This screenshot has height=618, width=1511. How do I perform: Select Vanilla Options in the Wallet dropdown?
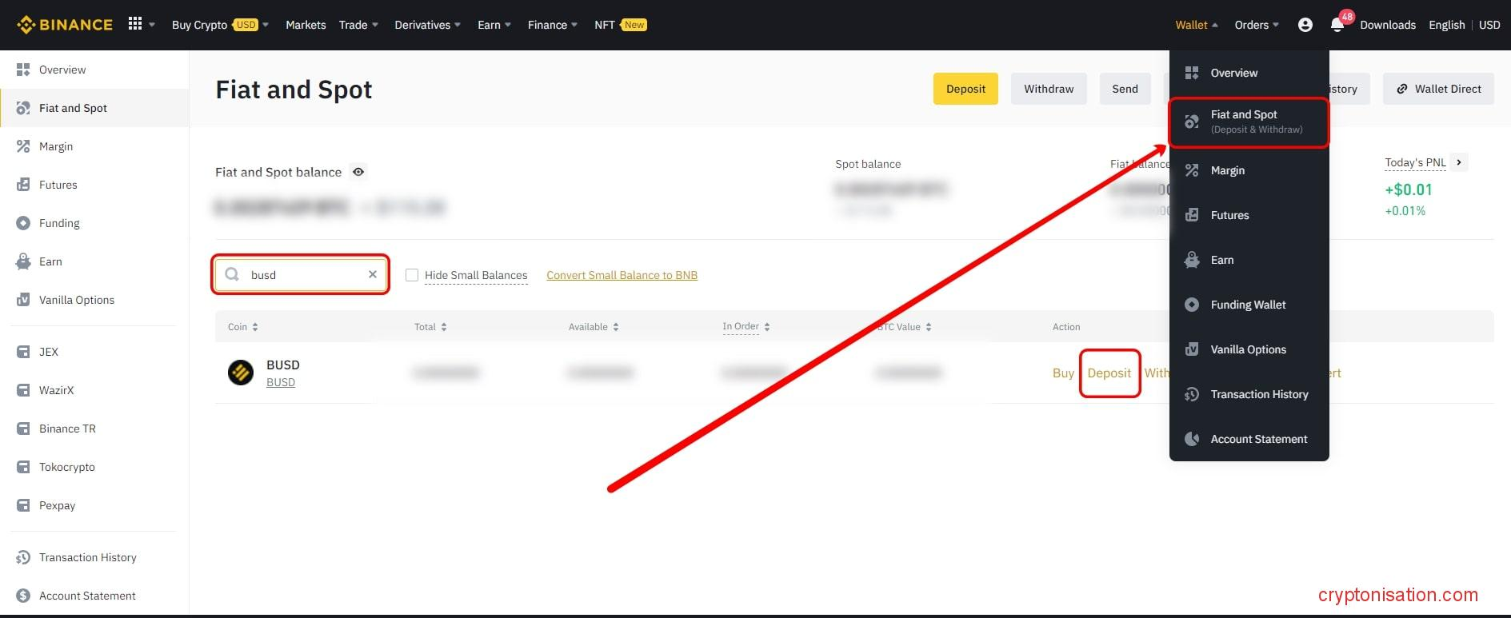(x=1249, y=349)
